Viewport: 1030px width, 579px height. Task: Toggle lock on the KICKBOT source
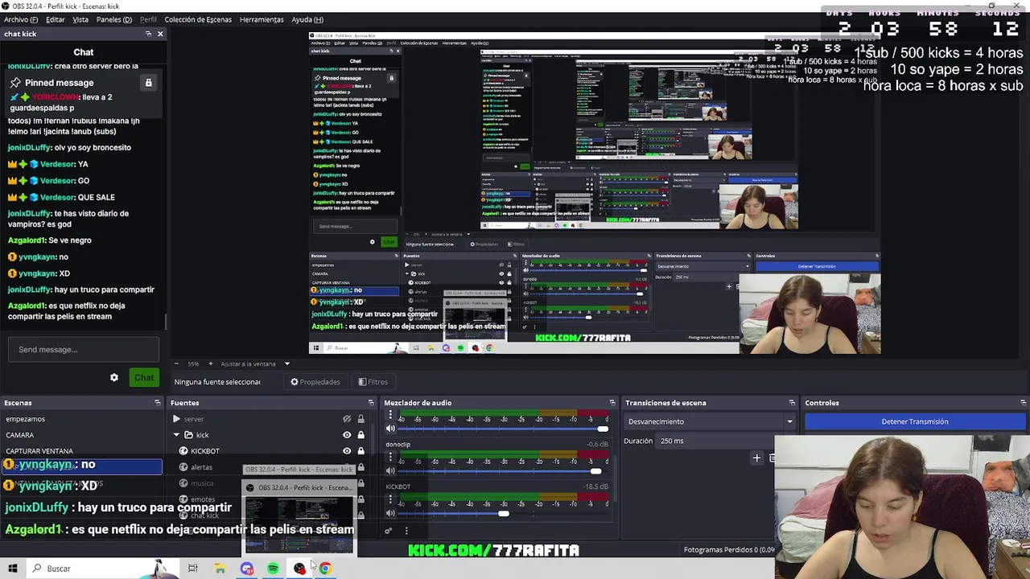(x=360, y=451)
